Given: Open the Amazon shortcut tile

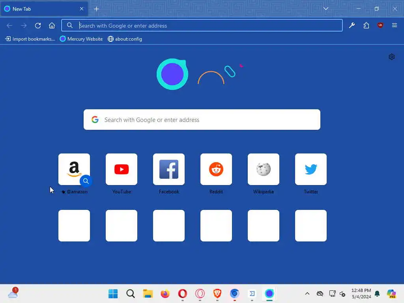Looking at the screenshot, I should point(74,169).
